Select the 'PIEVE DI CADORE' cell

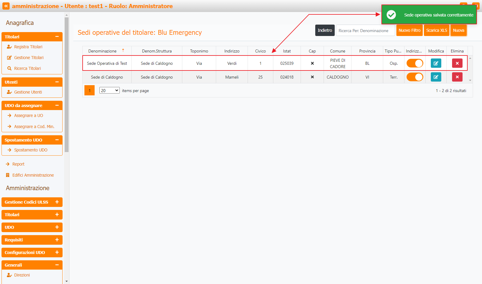338,63
